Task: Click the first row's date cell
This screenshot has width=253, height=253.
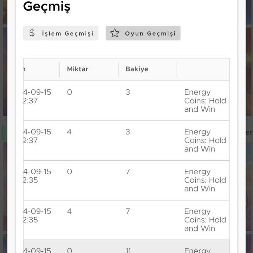Action: coord(37,97)
